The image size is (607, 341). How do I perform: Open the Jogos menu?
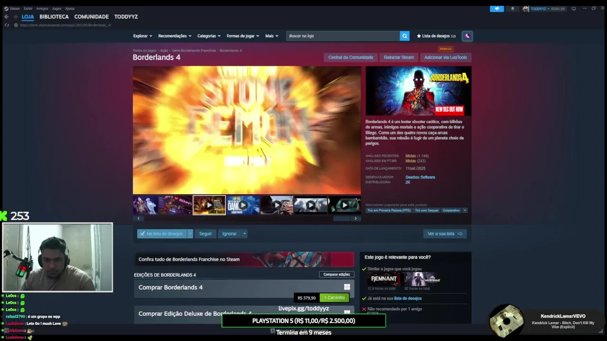pos(56,9)
